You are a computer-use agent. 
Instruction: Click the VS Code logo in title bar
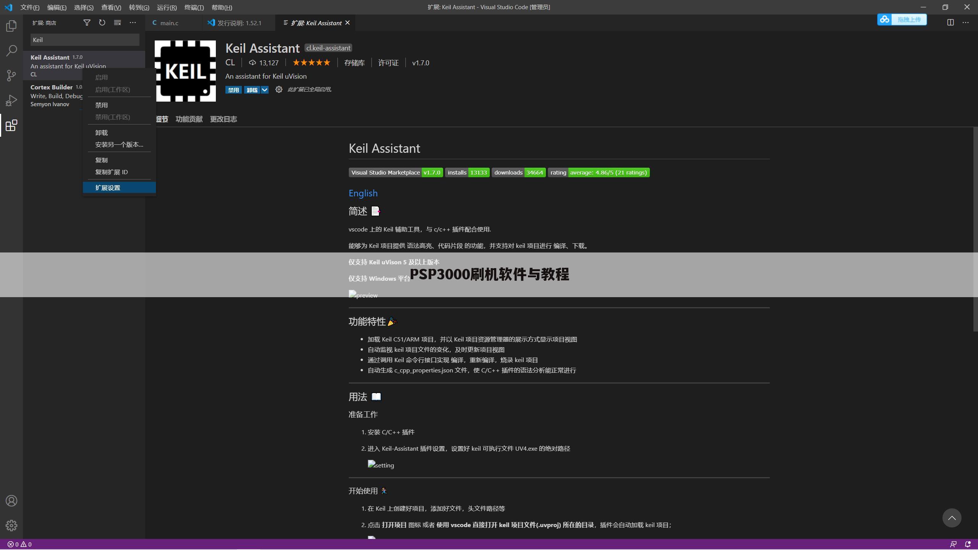8,7
